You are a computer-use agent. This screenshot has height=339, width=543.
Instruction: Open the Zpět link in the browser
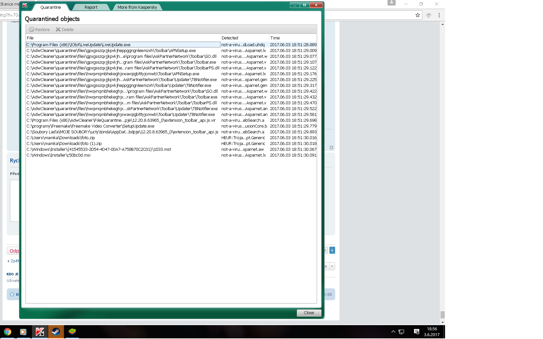click(x=15, y=261)
